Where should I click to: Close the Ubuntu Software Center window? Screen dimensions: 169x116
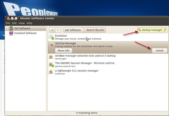tap(8, 18)
